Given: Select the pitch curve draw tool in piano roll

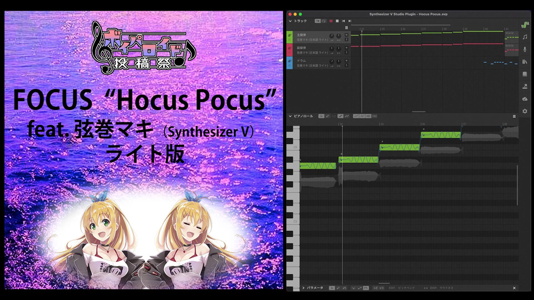Looking at the screenshot, I should [347, 116].
